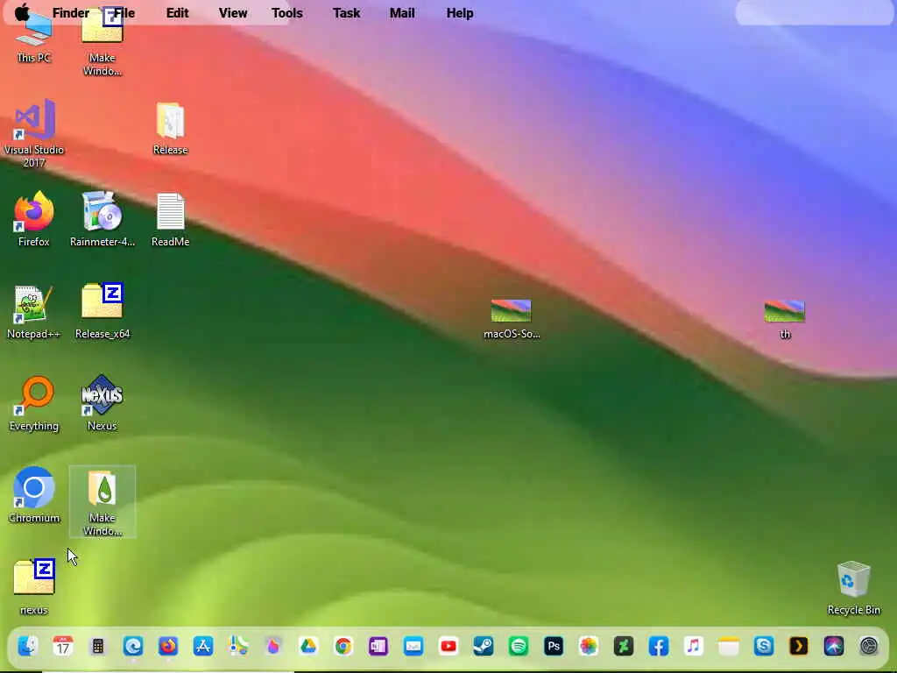Open the View menu
The image size is (897, 673).
coord(233,12)
